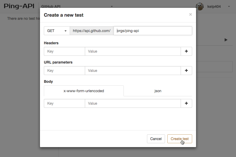The height and width of the screenshot is (157, 236).
Task: Focus the Headers Value input
Action: (x=133, y=51)
